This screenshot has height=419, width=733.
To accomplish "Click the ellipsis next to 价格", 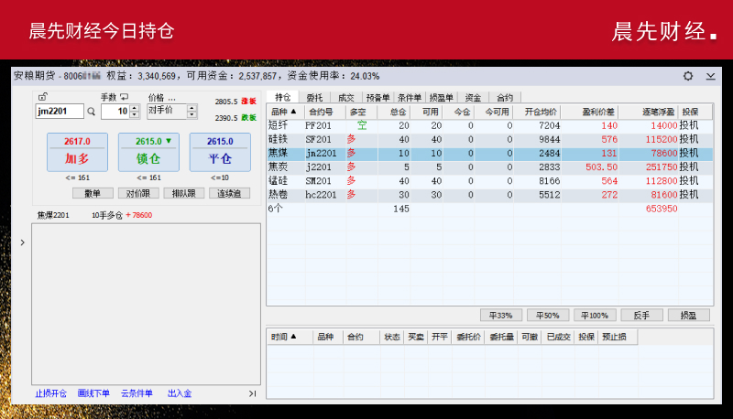I will coord(171,97).
